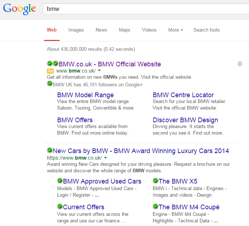Open Current Offers link
This screenshot has width=249, height=226.
pyautogui.click(x=84, y=207)
